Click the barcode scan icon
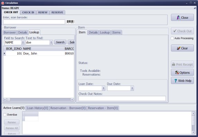This screenshot has width=198, height=137. coord(70,22)
